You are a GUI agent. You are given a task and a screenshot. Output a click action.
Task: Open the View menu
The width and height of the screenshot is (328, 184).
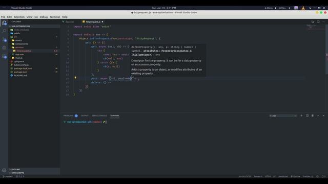[x=30, y=17]
